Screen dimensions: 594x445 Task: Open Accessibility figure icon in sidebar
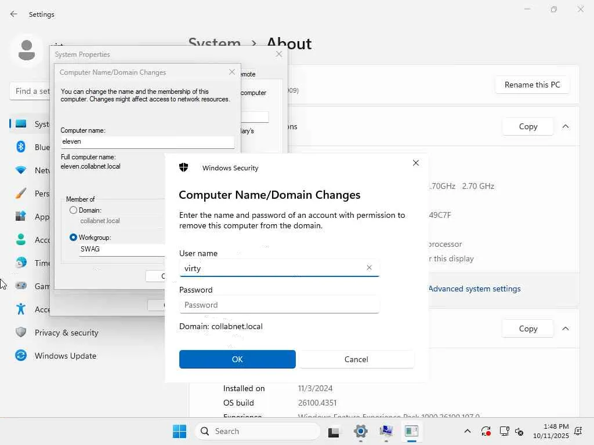(21, 309)
